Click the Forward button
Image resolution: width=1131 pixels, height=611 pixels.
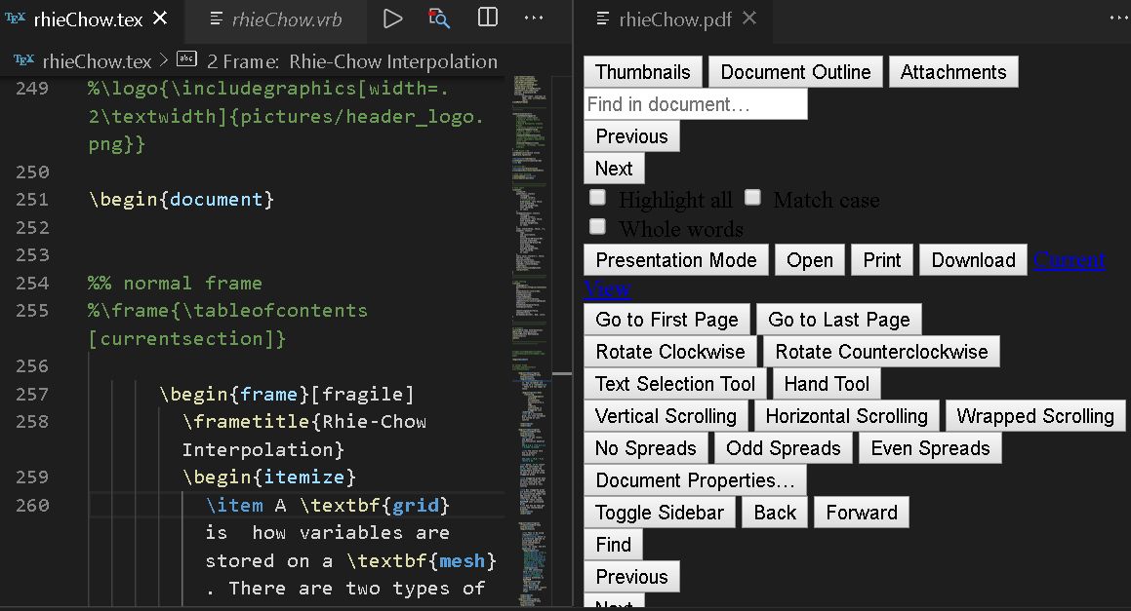(862, 513)
